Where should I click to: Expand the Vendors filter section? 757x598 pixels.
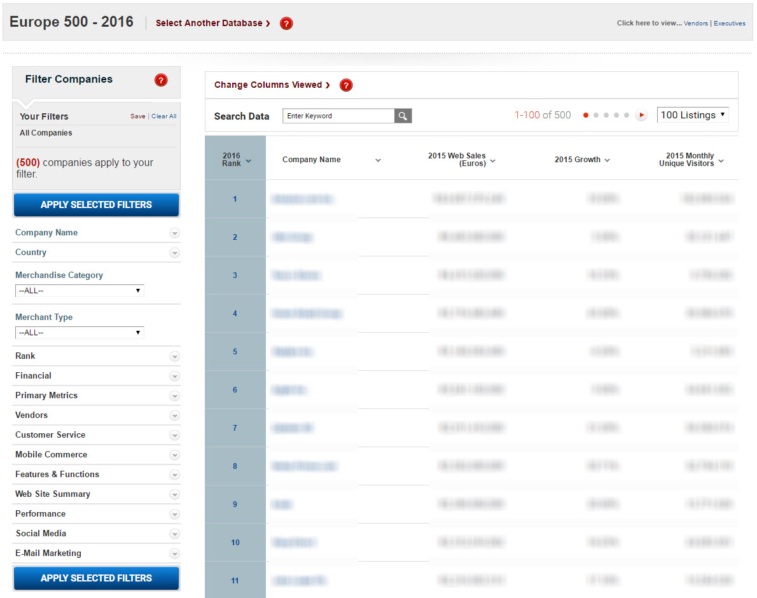pos(175,416)
